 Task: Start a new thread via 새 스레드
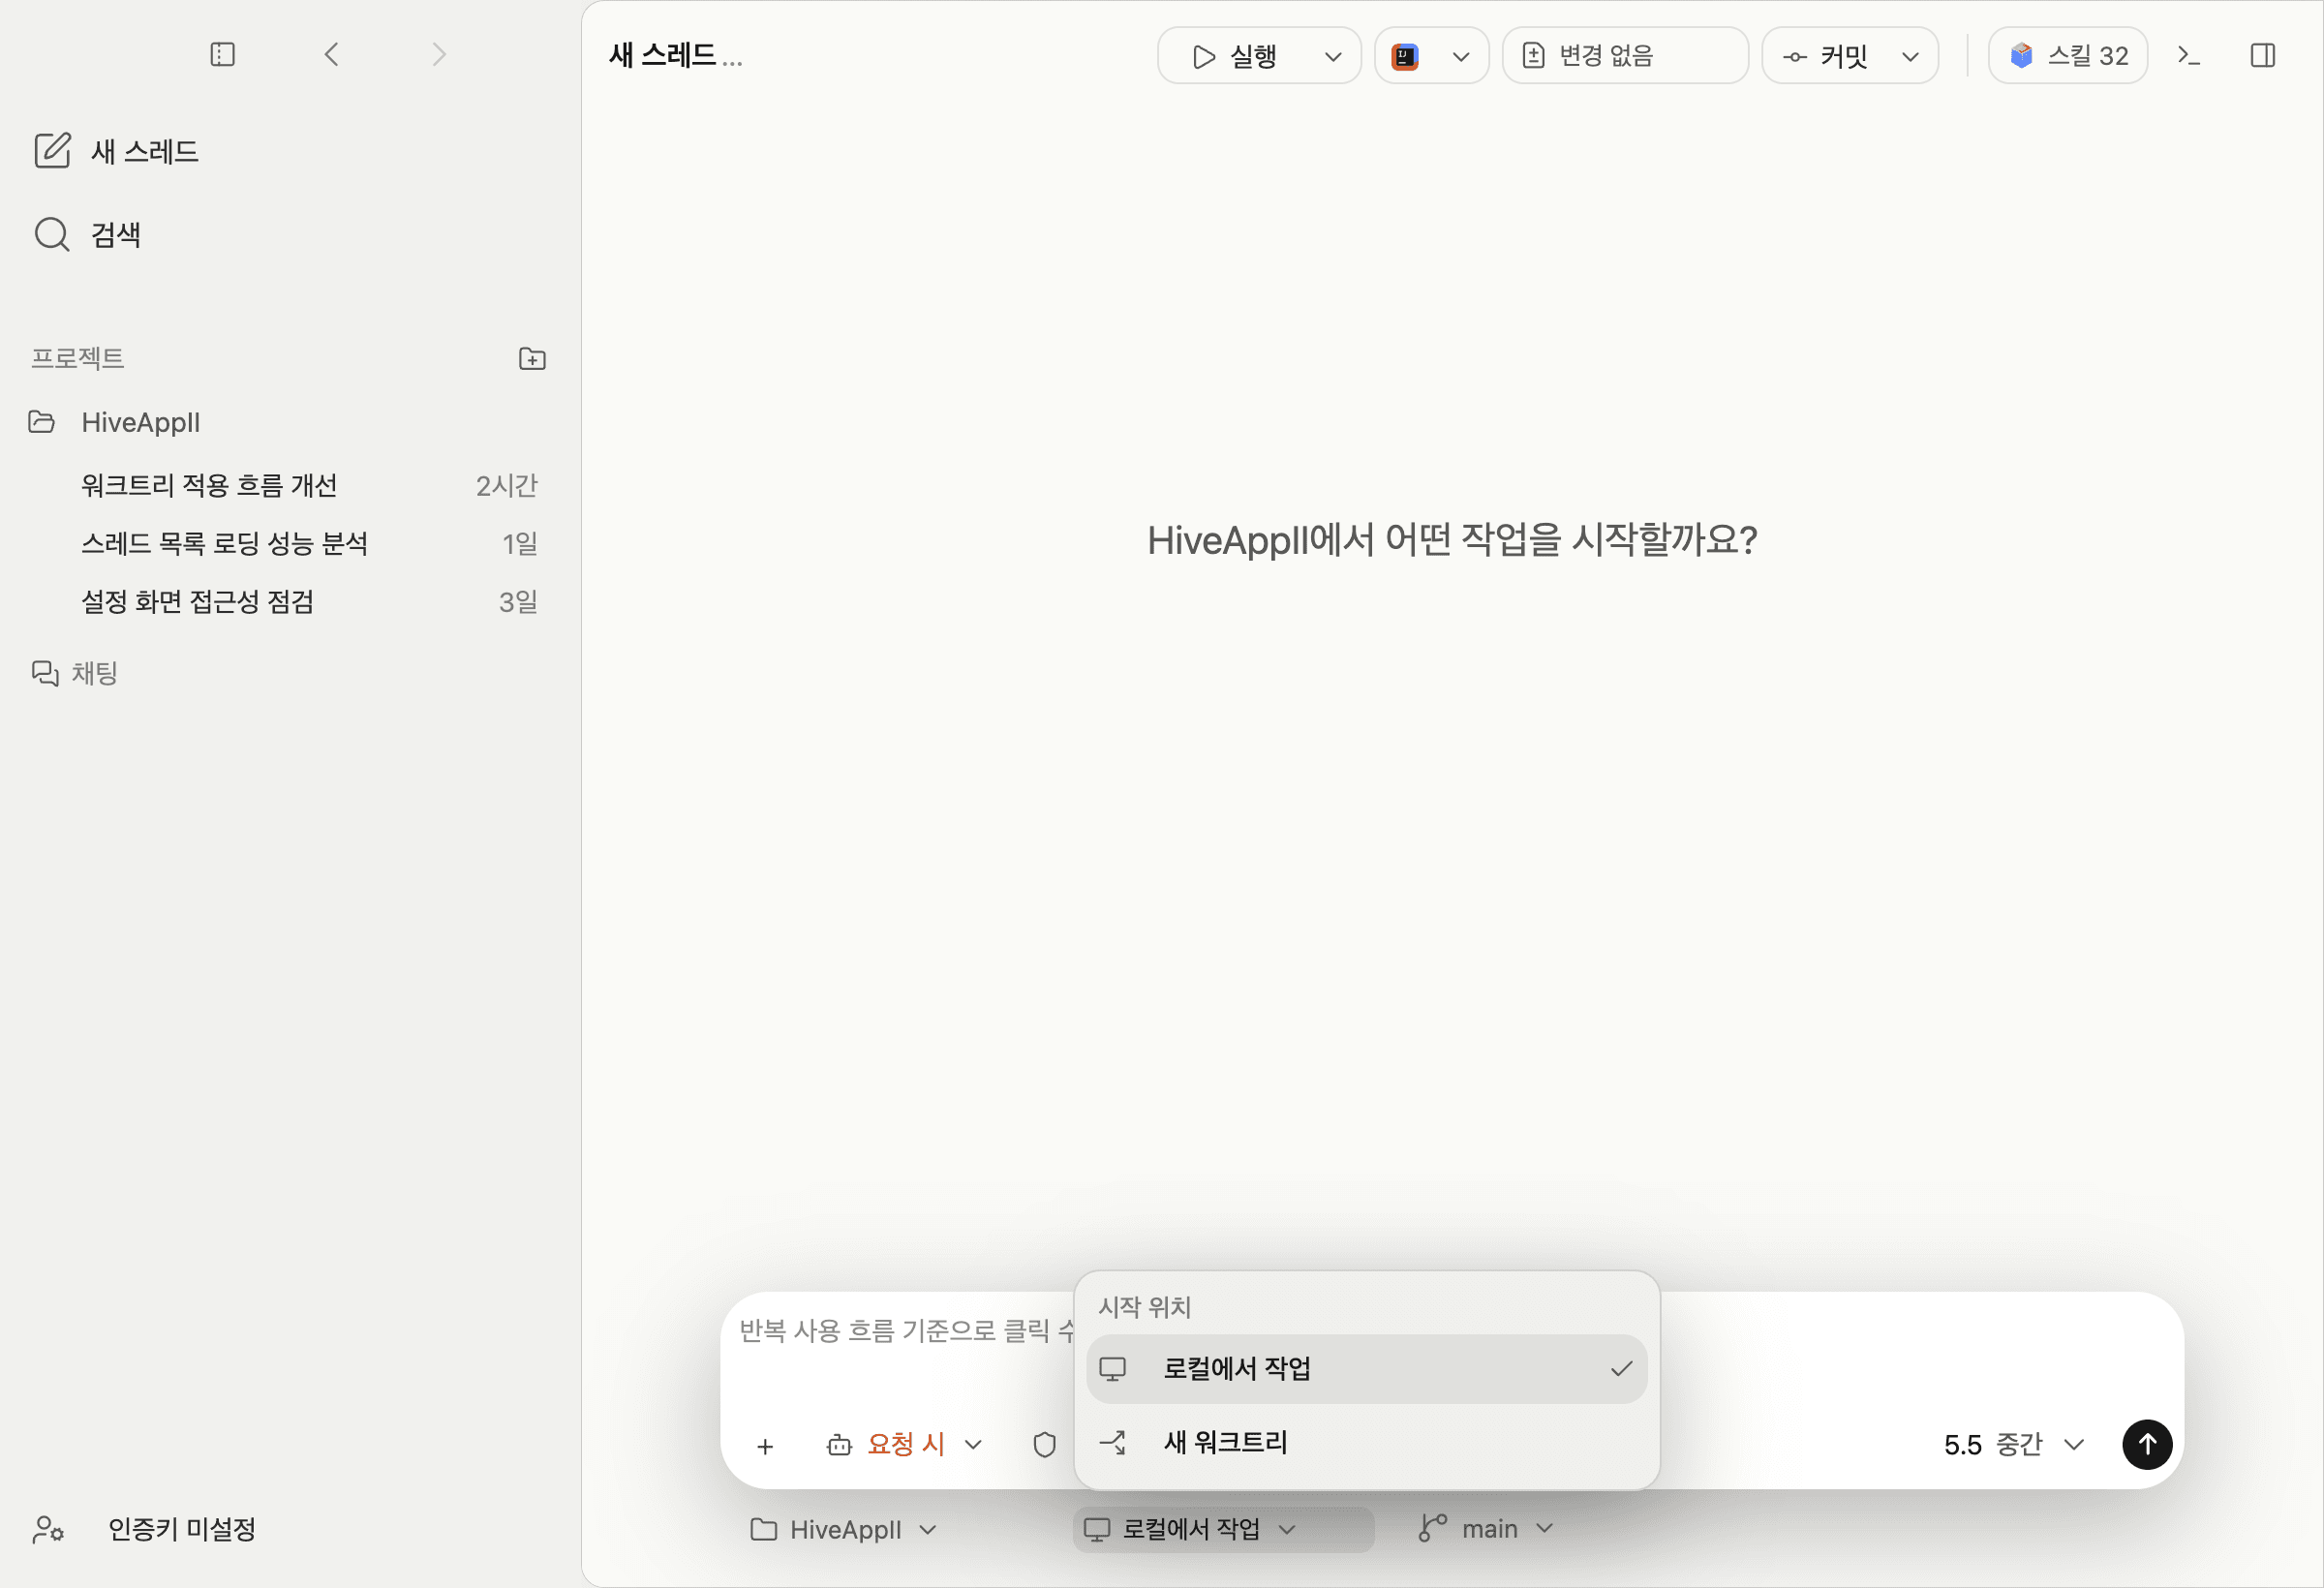click(x=116, y=151)
